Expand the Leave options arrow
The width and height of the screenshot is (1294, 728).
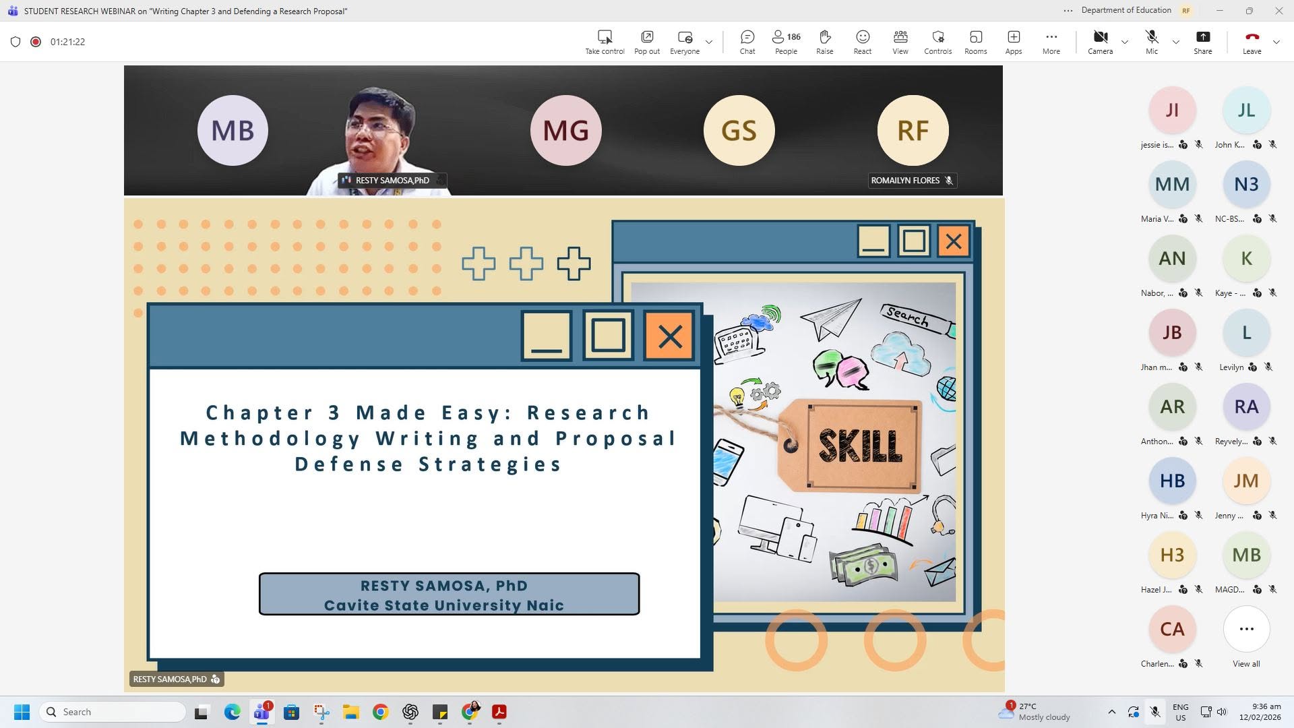pyautogui.click(x=1276, y=42)
